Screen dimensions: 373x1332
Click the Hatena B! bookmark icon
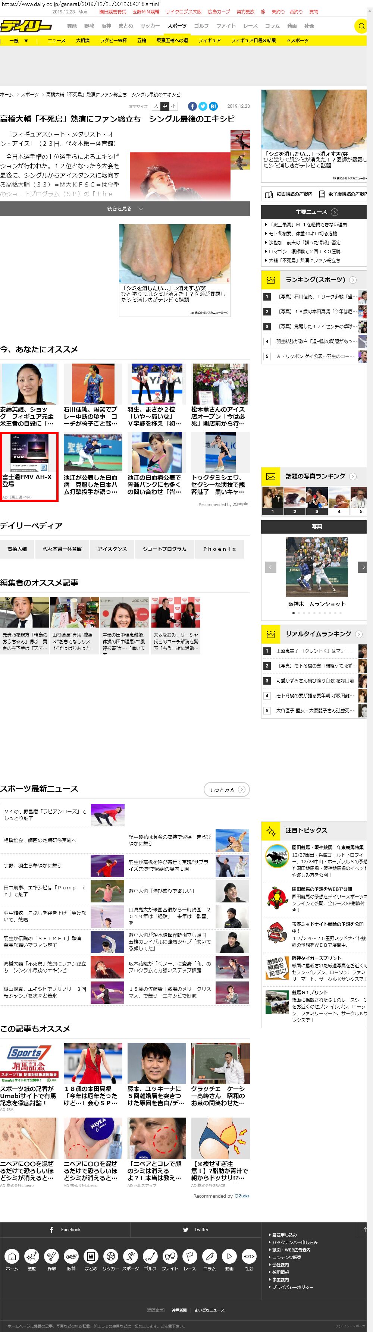click(x=213, y=106)
